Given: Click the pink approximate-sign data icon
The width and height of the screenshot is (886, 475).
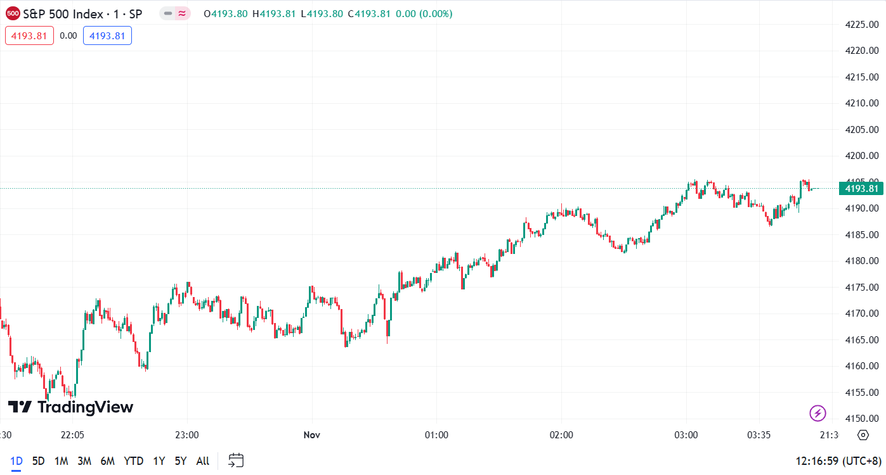Looking at the screenshot, I should pos(183,13).
